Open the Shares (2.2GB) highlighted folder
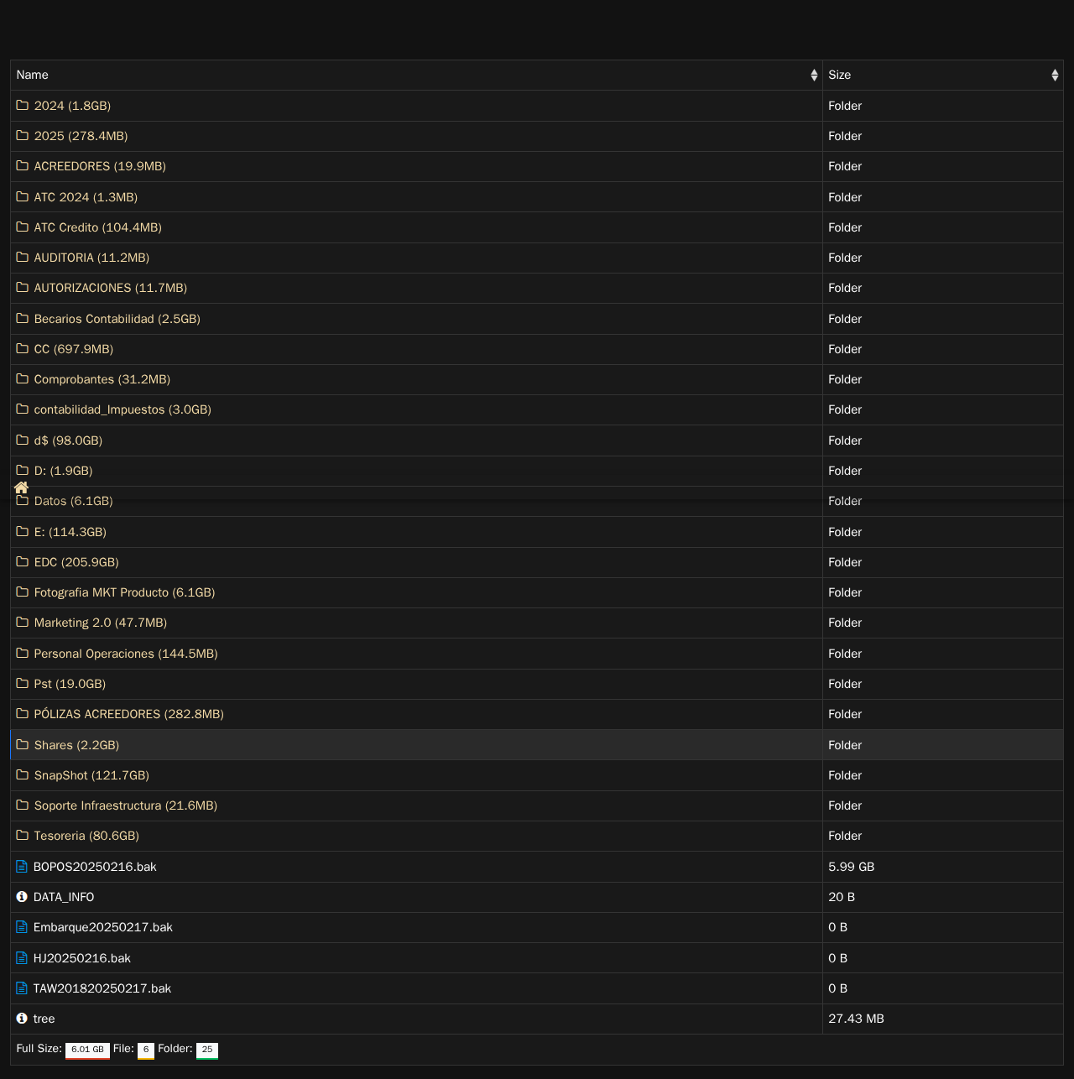 [76, 745]
